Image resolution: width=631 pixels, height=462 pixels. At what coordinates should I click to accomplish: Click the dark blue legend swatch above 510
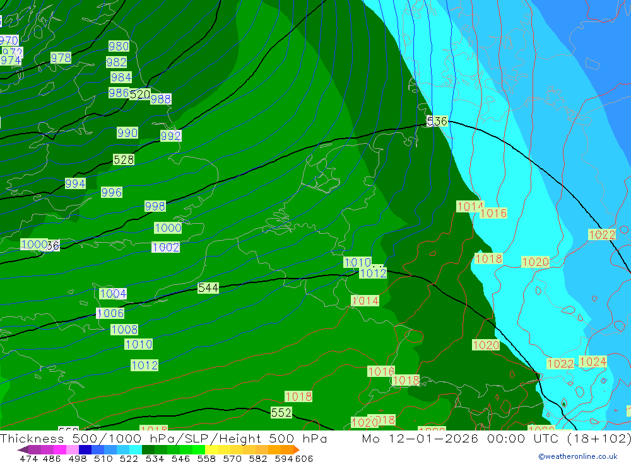click(85, 449)
